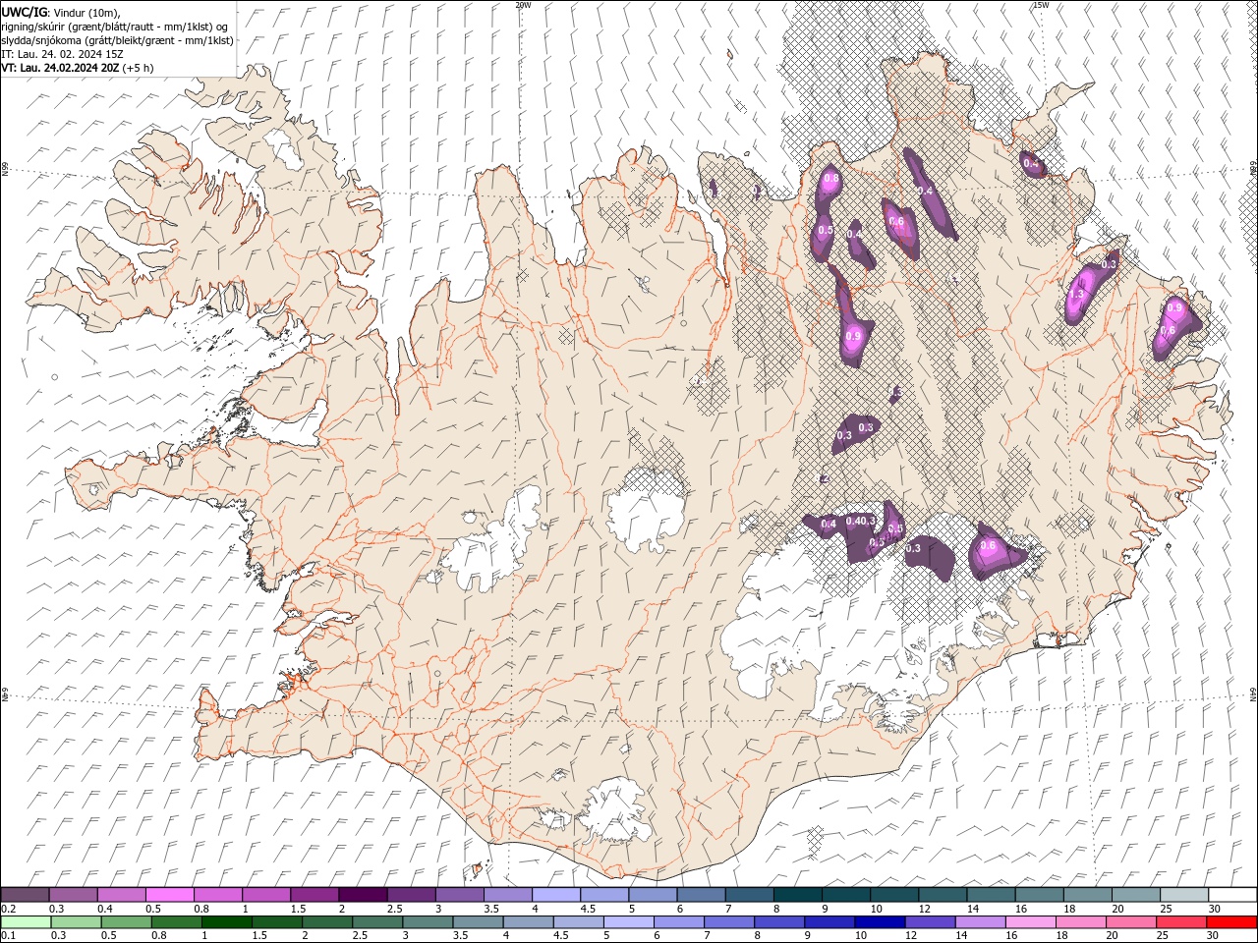Click the 0.9 value in the easternmost snow patch

click(x=1174, y=308)
